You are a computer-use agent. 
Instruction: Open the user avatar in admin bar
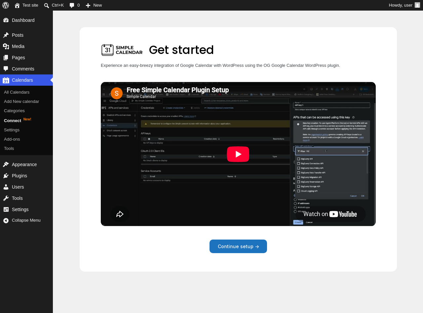coord(417,5)
